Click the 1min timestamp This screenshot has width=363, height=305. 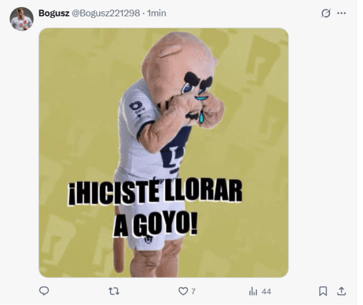point(157,13)
